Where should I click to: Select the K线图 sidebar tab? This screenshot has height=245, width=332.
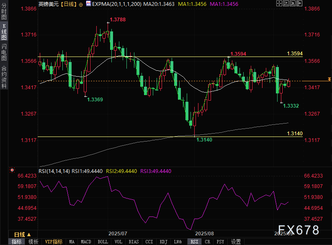(4, 32)
